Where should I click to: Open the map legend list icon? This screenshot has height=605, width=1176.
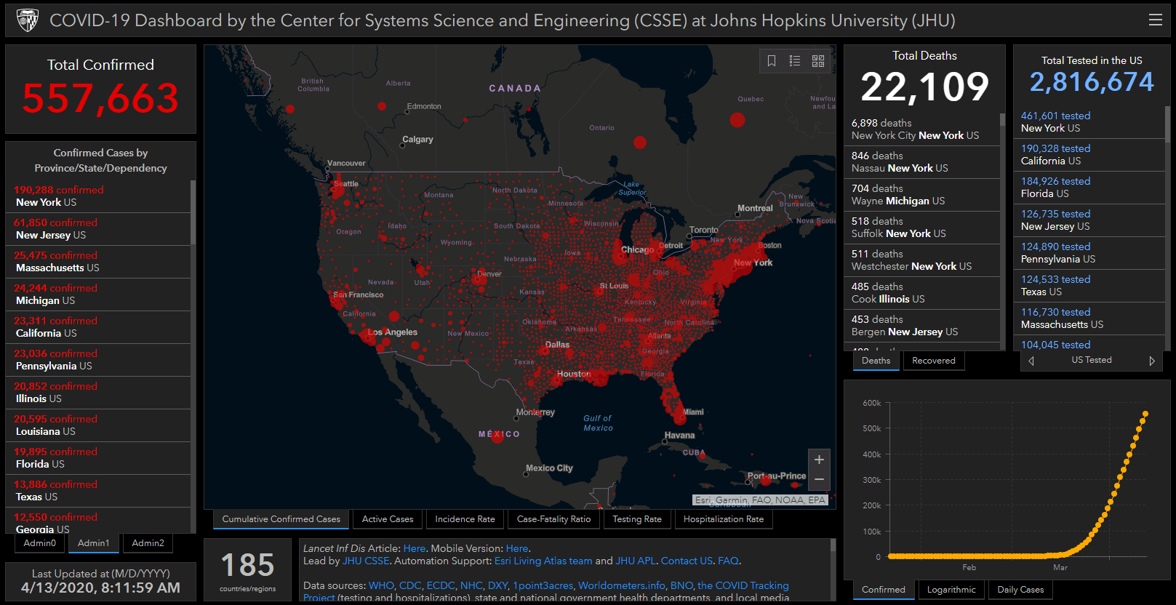(x=795, y=61)
